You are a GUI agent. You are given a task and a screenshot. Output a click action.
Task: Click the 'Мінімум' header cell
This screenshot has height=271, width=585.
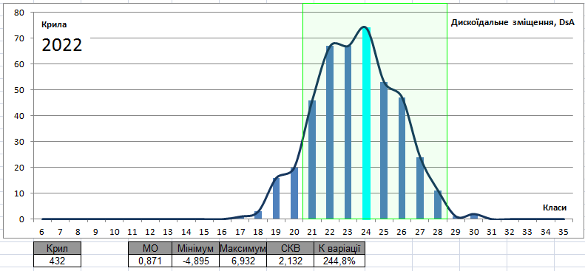pyautogui.click(x=195, y=248)
